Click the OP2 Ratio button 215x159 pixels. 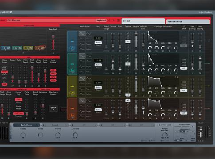[x=98, y=65]
